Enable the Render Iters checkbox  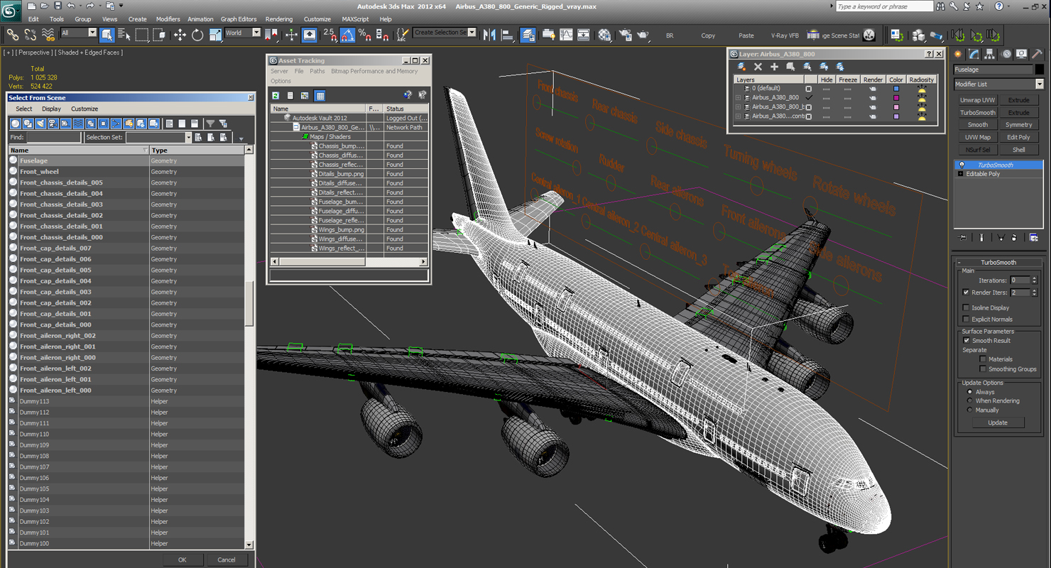coord(966,293)
